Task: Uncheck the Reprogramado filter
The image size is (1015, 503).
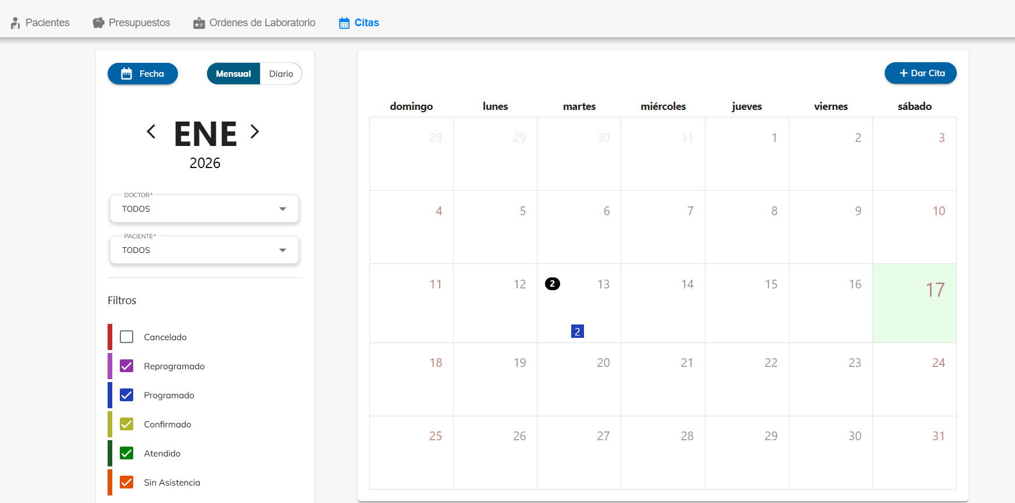Action: pyautogui.click(x=126, y=366)
